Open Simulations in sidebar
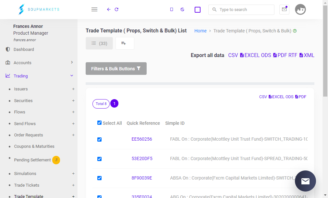 pos(25,174)
